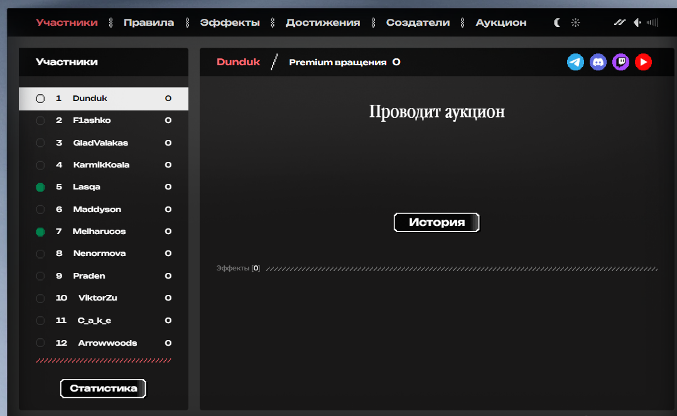Select participant Dunduk status circle
The width and height of the screenshot is (677, 416).
point(40,99)
